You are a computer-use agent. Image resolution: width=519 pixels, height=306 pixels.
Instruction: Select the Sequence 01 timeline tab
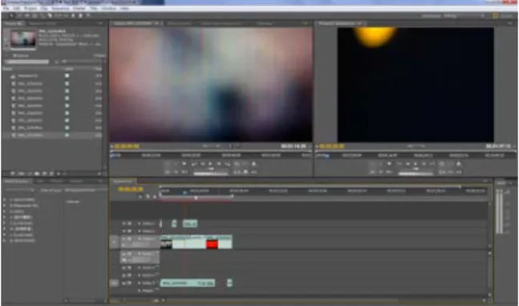[x=123, y=181]
